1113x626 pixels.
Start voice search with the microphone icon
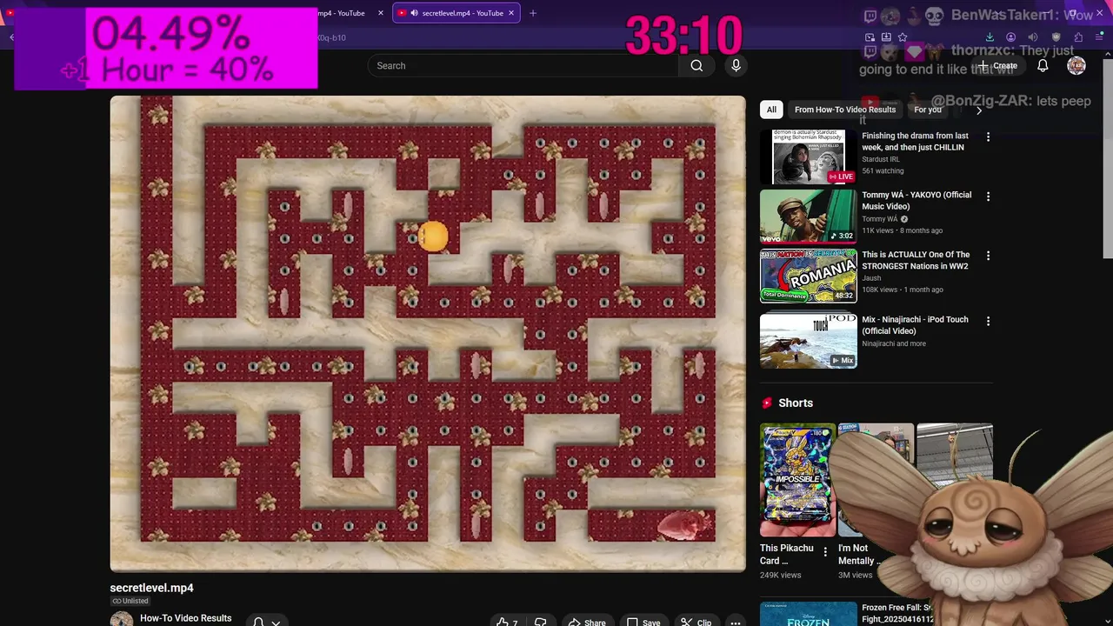(x=736, y=66)
